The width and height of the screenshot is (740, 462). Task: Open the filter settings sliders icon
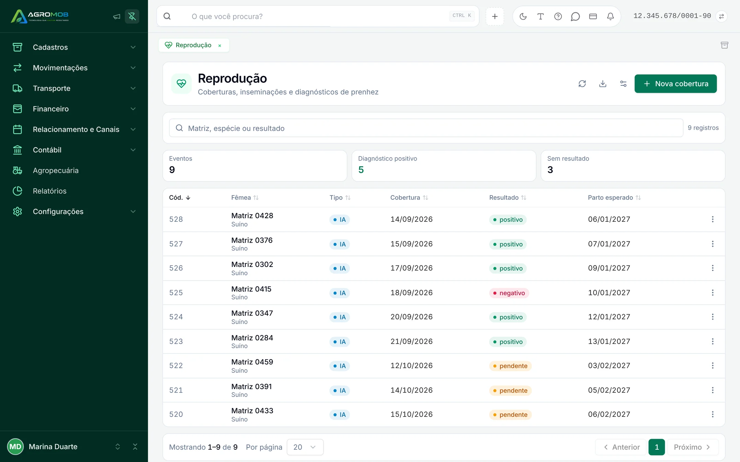click(623, 84)
